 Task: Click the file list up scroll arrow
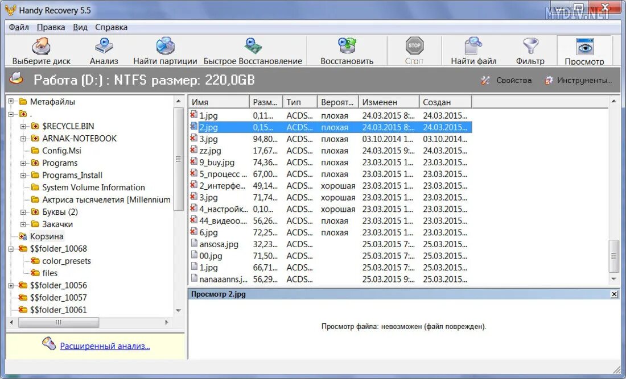[x=614, y=102]
